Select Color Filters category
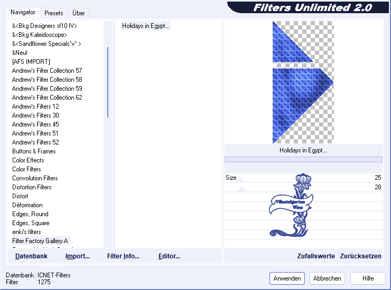 tap(26, 169)
